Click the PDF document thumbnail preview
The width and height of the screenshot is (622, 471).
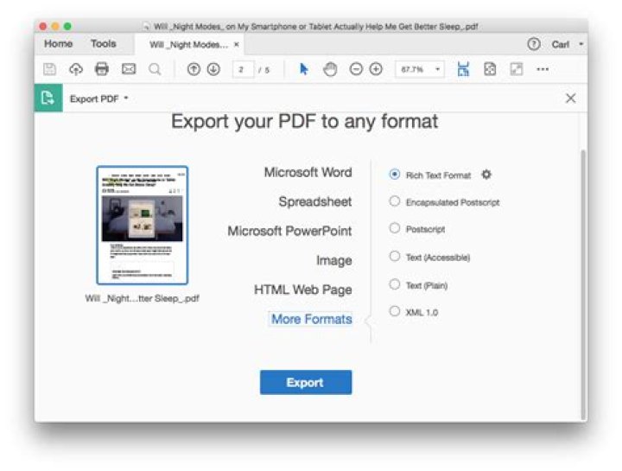(143, 225)
